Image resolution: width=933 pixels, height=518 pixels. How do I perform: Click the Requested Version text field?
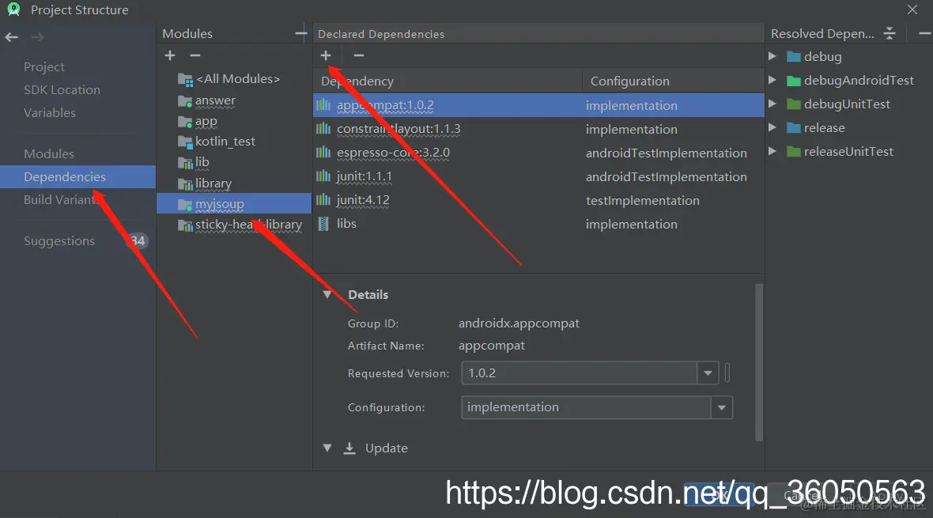pos(579,373)
